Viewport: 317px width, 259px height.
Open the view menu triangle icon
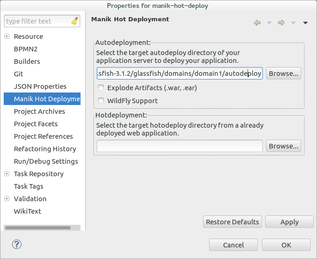(x=305, y=23)
